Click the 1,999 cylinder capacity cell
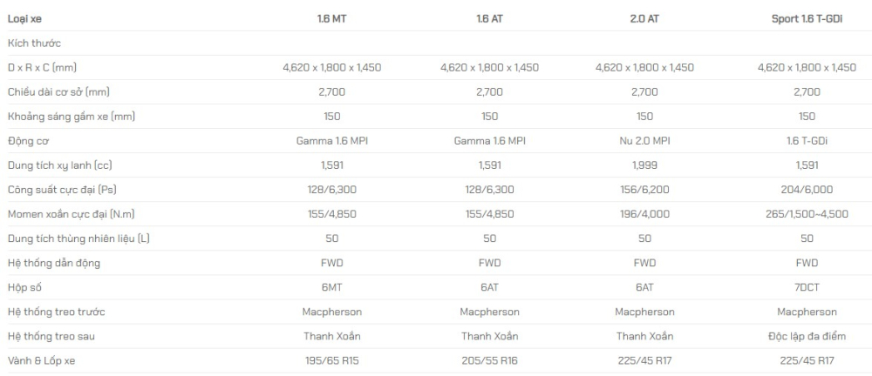Viewport: 872px width, 376px height. pos(644,165)
